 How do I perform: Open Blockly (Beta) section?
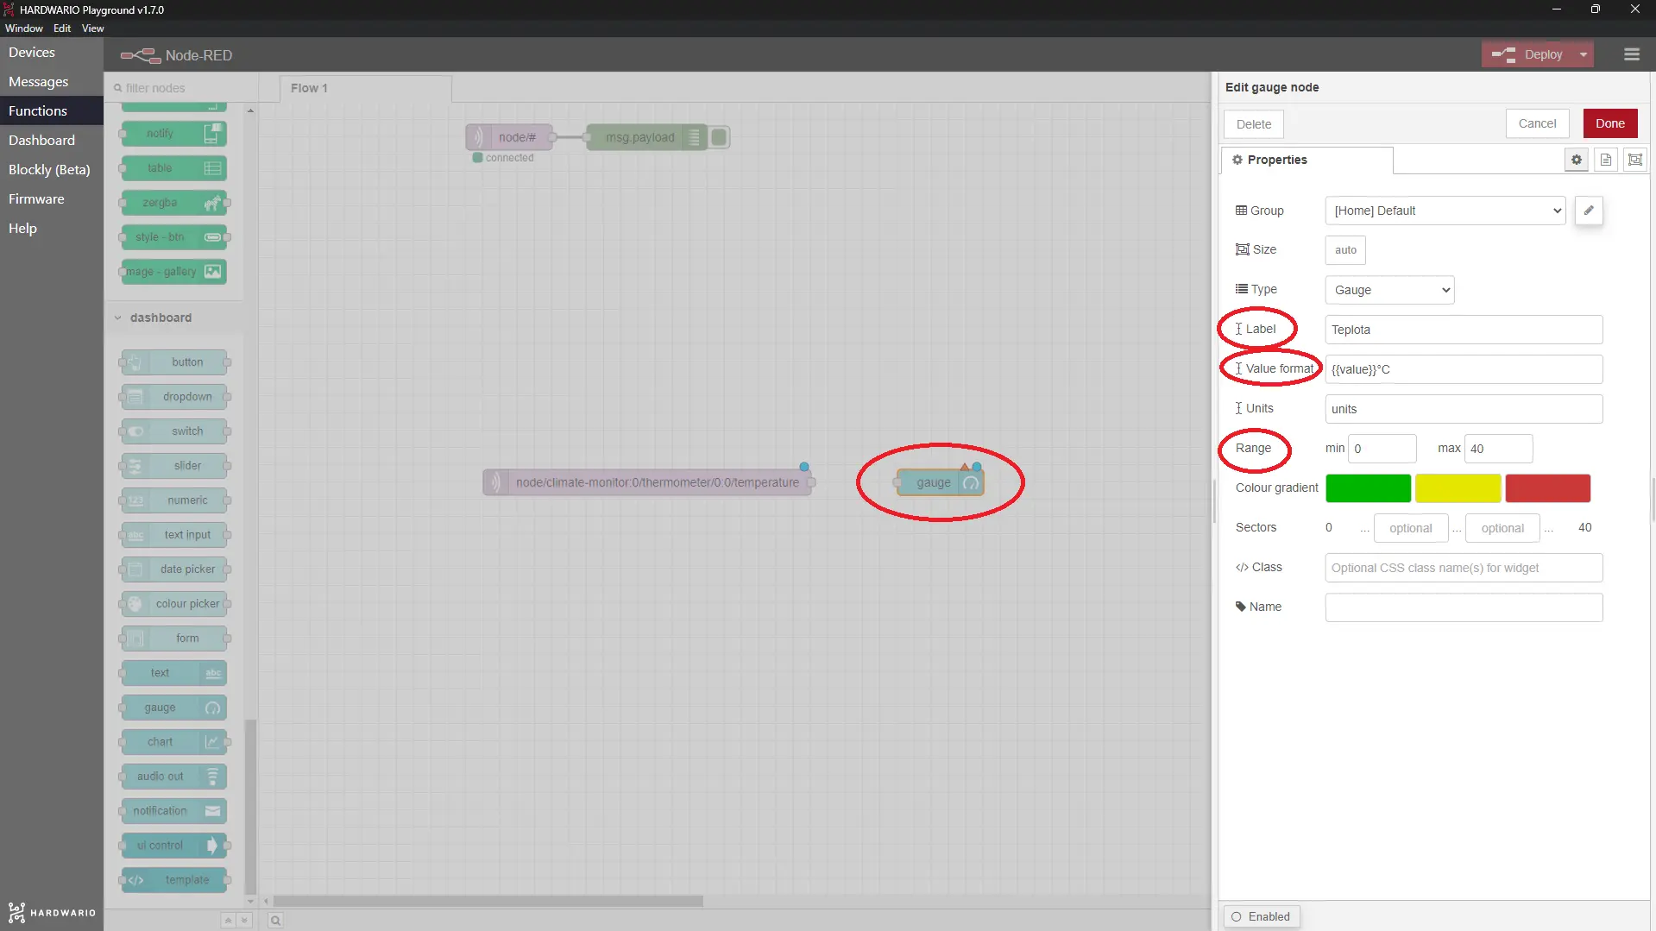pyautogui.click(x=52, y=170)
